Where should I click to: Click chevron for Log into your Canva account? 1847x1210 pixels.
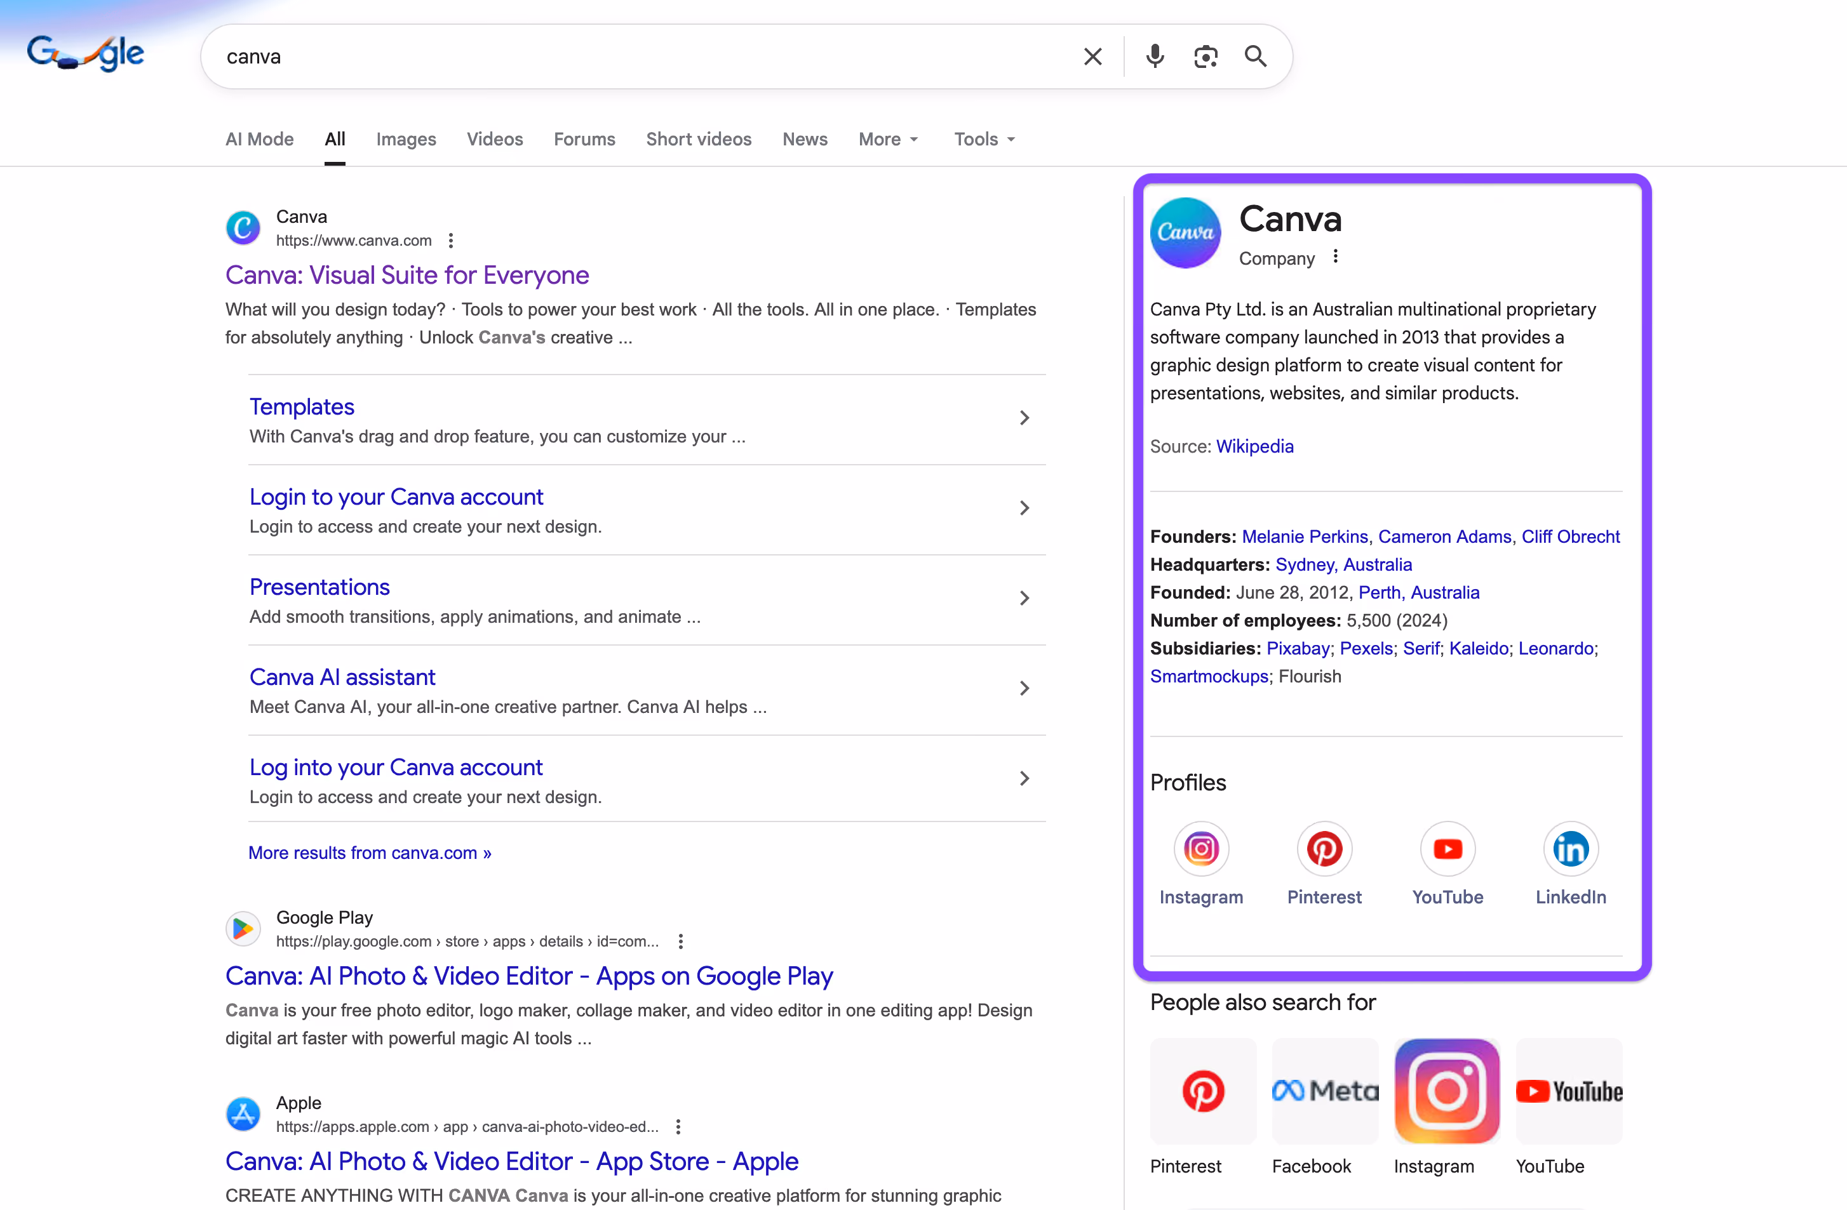point(1024,778)
